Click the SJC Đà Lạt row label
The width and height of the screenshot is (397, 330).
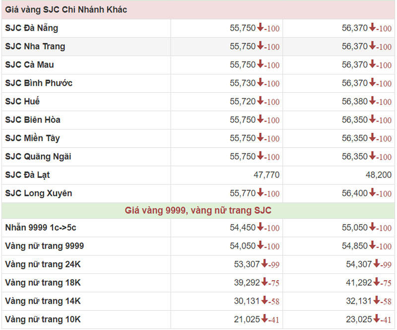tap(27, 175)
